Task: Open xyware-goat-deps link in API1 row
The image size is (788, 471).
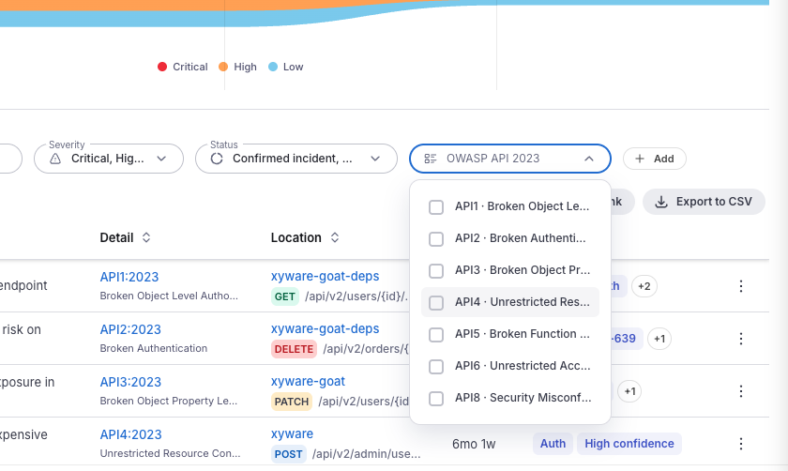Action: 325,276
